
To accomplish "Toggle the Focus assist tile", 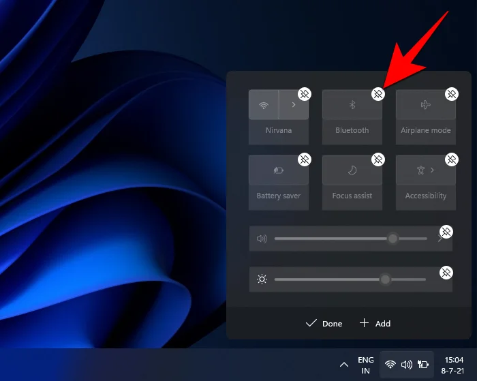I will tap(352, 170).
